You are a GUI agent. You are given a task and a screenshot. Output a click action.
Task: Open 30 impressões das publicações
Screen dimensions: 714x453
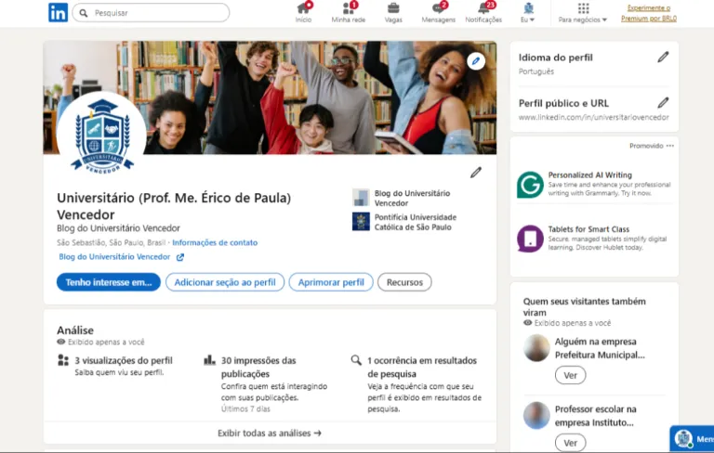click(x=258, y=367)
